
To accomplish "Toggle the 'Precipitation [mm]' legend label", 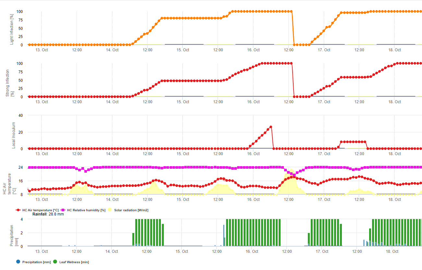I will 36,262.
